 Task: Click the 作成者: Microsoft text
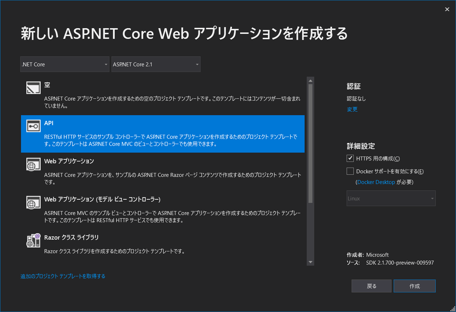[x=367, y=255]
